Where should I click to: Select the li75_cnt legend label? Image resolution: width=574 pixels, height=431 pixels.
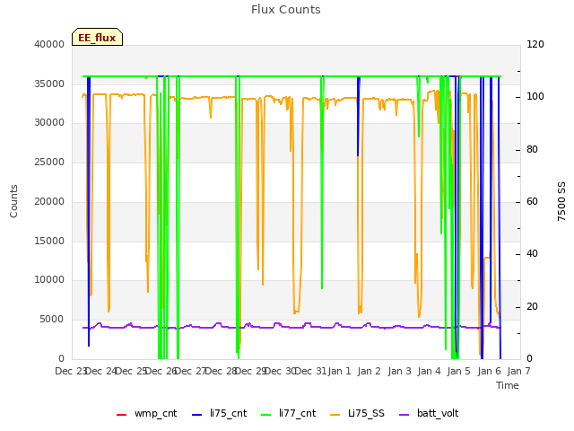229,413
